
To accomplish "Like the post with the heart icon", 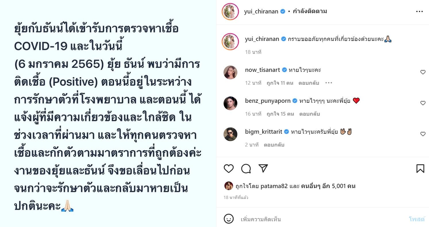I will click(229, 169).
